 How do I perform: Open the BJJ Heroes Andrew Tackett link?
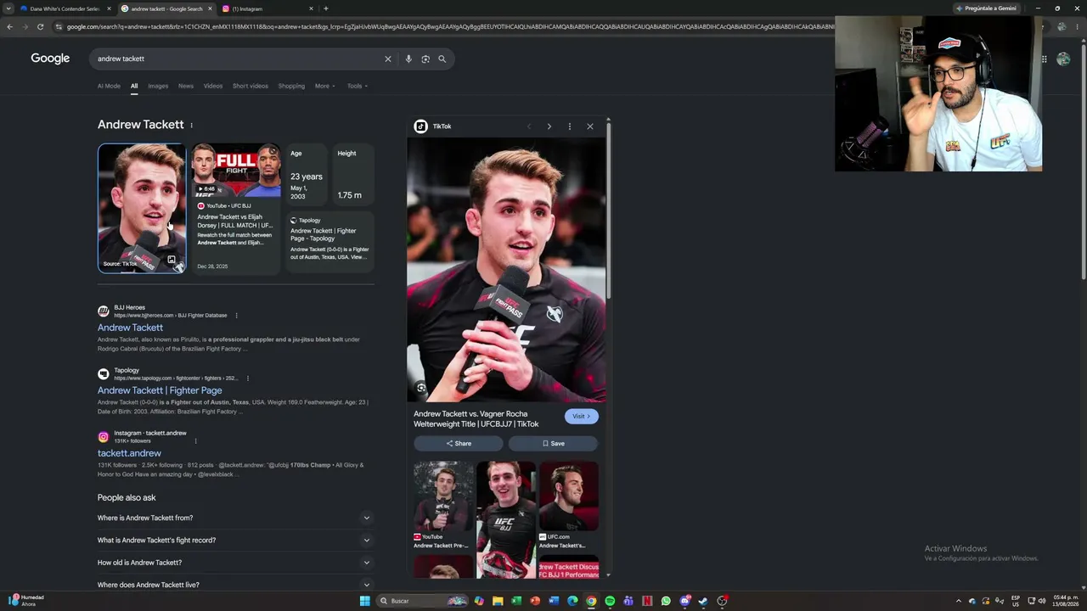pos(130,328)
